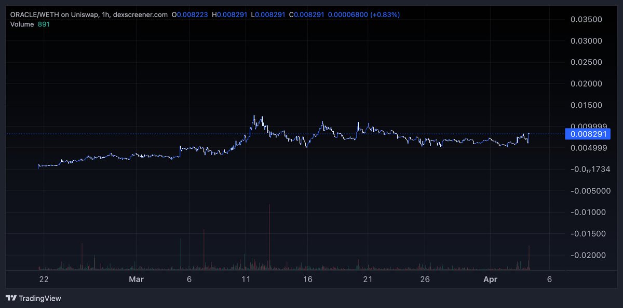Click the change value (+0.83%)
Screen dimensions: 623x308
pyautogui.click(x=384, y=15)
